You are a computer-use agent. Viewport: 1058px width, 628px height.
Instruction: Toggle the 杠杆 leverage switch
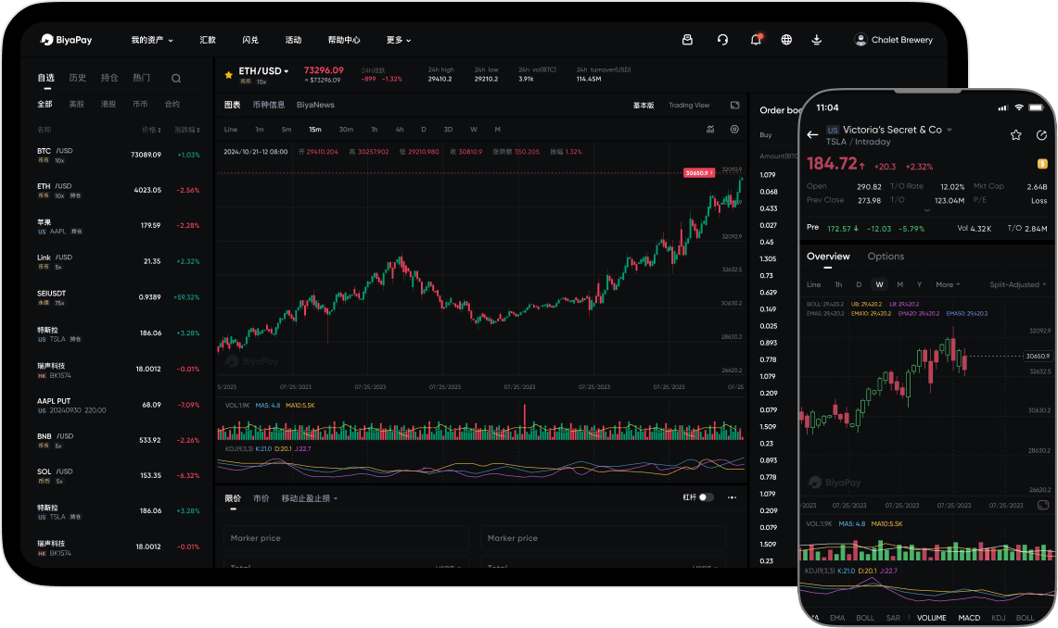pyautogui.click(x=706, y=497)
